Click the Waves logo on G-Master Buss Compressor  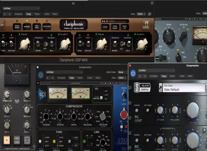(17, 102)
